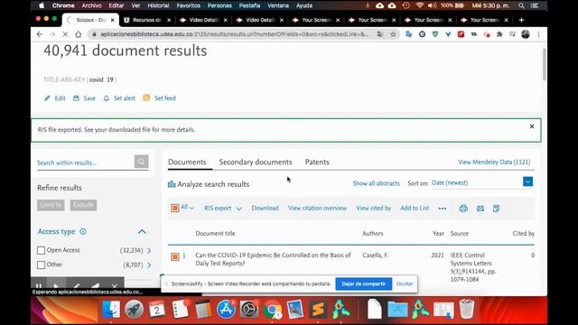Open new browser tab plus button
The image size is (578, 325).
pos(521,20)
